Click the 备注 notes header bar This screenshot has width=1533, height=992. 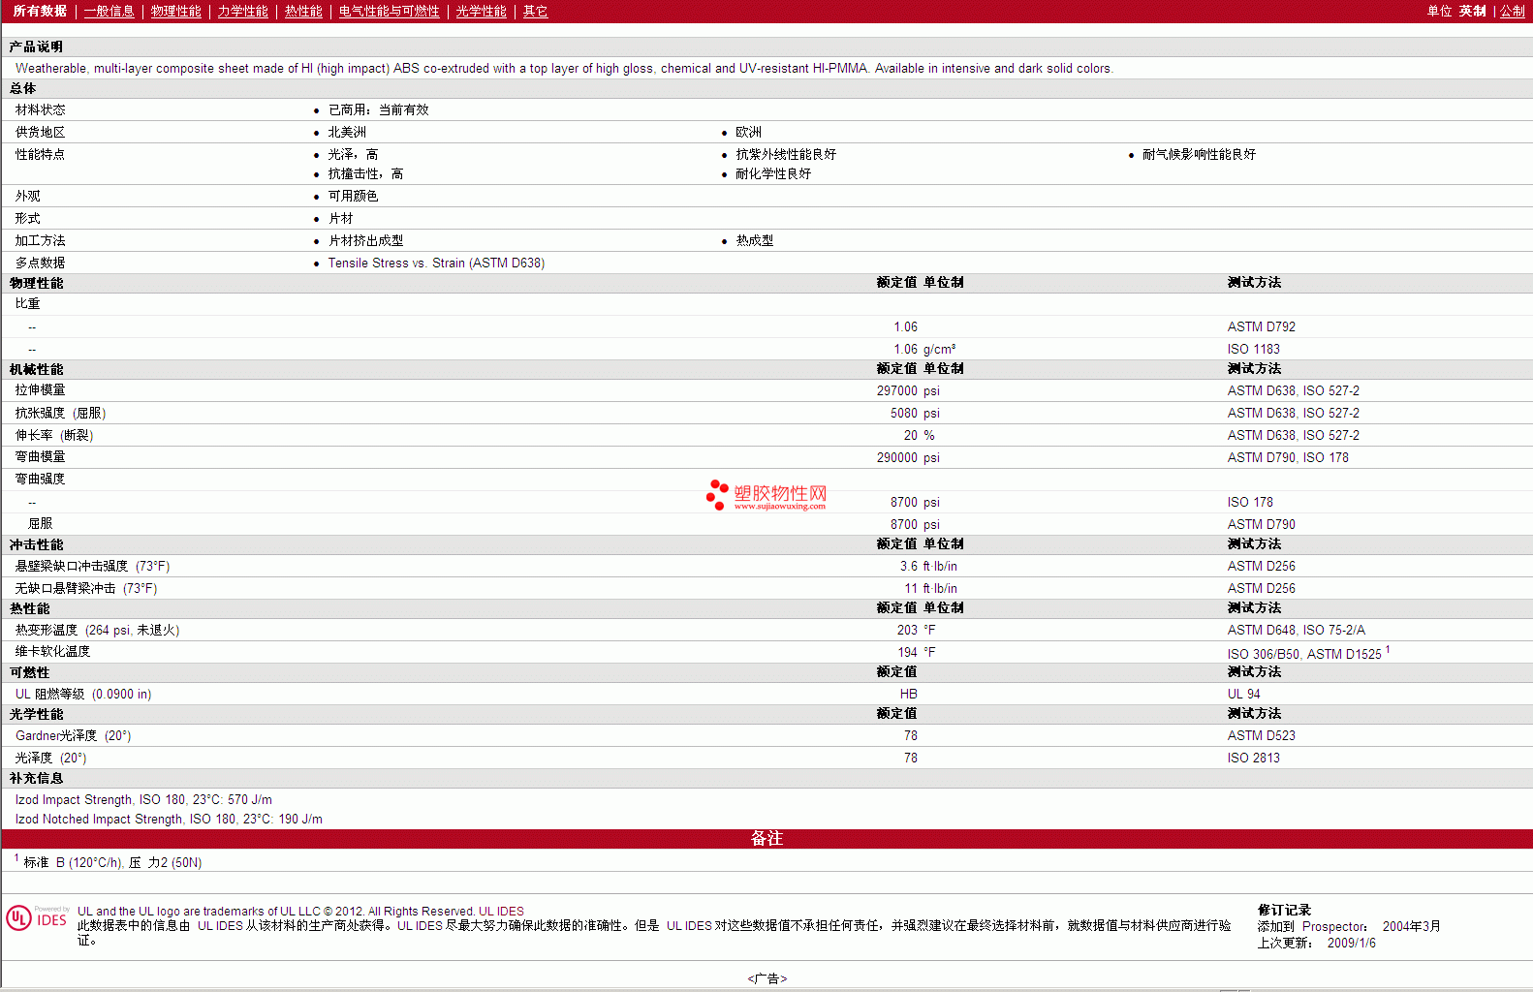[x=766, y=839]
